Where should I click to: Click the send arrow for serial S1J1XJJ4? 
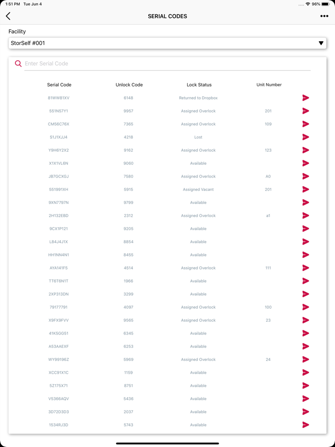[305, 137]
